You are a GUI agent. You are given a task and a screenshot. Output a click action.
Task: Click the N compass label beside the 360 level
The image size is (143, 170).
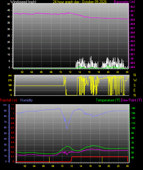point(135,75)
